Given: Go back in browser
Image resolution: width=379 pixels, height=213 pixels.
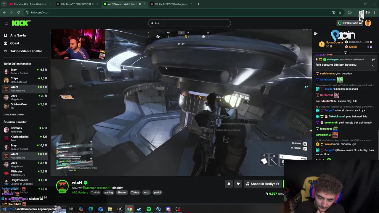Looking at the screenshot, I should pos(4,12).
